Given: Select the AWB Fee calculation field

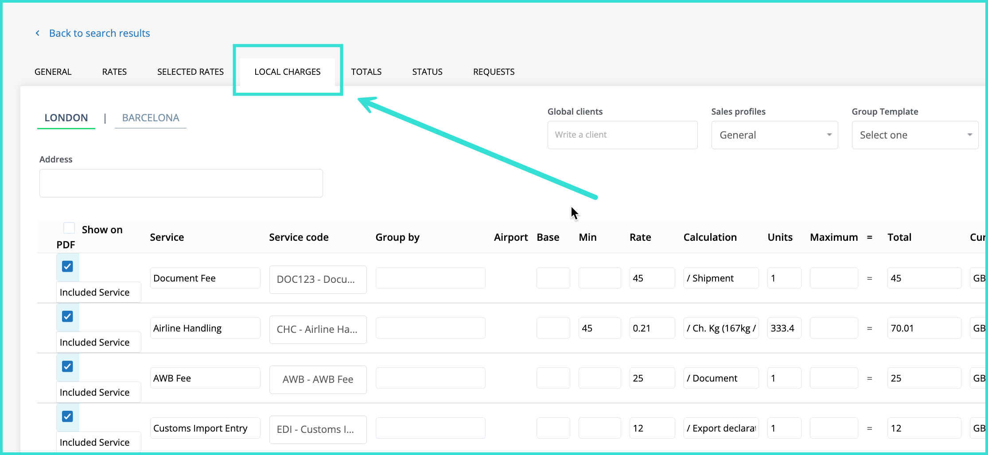Looking at the screenshot, I should 720,378.
